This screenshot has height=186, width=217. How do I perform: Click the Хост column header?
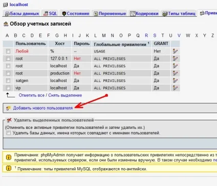pyautogui.click(x=60, y=44)
